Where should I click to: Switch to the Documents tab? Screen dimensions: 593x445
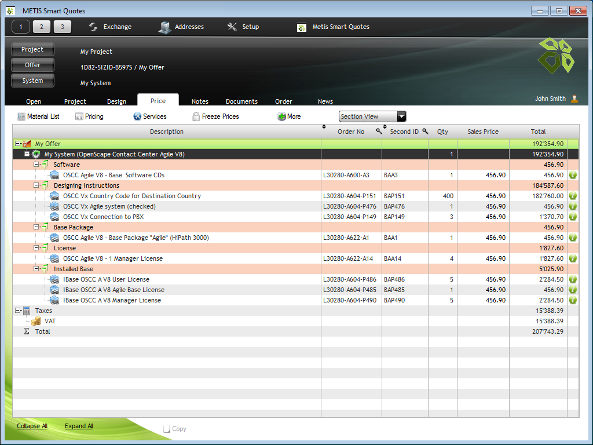click(241, 101)
